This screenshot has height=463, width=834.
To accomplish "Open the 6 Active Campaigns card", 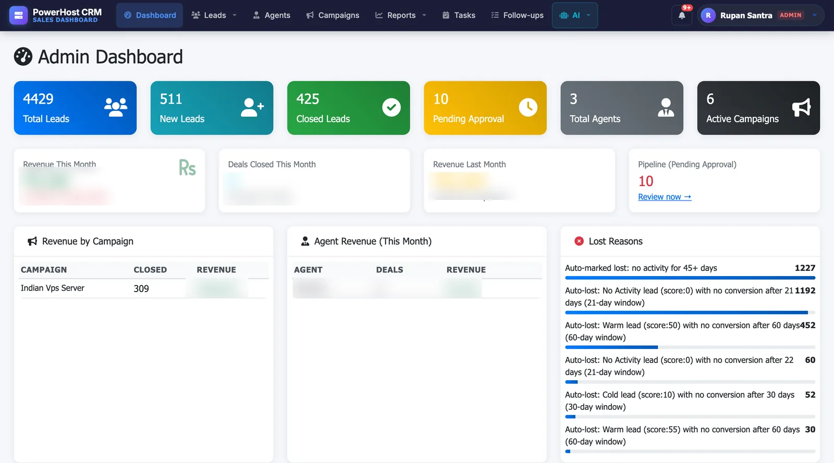I will tap(758, 108).
